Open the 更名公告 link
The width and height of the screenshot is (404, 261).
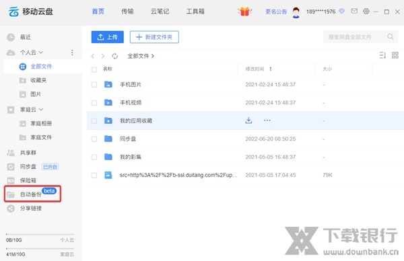point(276,11)
